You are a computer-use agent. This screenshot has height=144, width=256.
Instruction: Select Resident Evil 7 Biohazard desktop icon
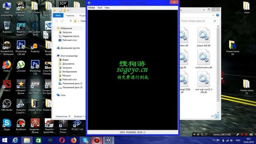pyautogui.click(x=7, y=48)
